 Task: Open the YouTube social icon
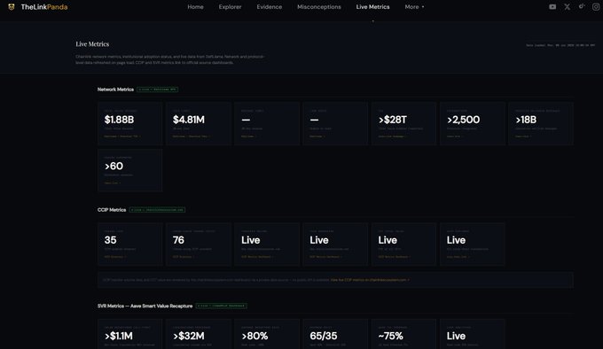click(552, 7)
